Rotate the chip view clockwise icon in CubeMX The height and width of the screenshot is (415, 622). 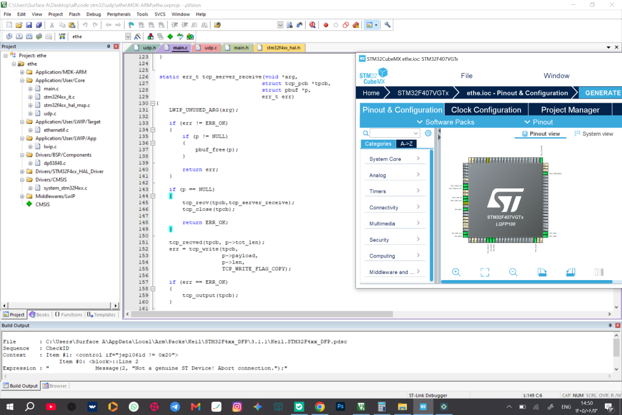click(542, 272)
